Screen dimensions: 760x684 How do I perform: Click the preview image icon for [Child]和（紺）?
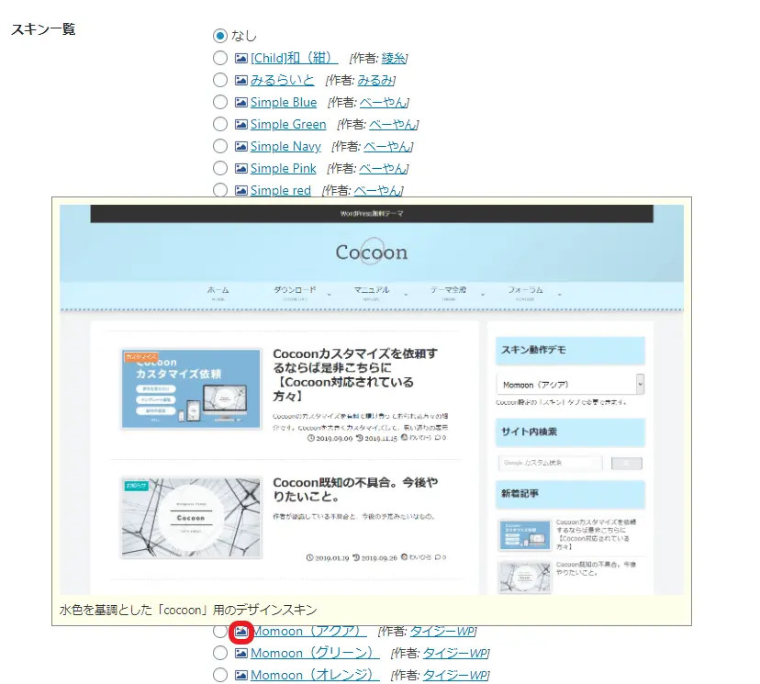point(240,58)
